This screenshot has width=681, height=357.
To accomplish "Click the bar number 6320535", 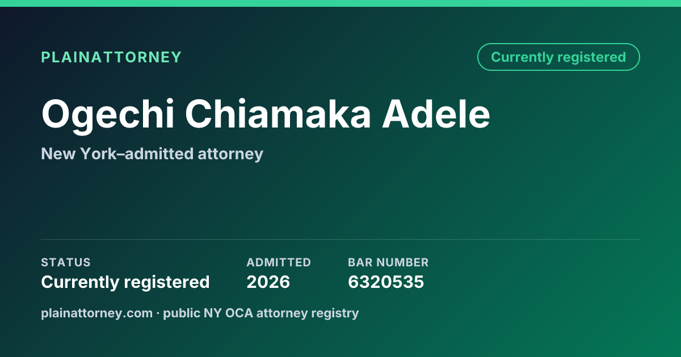I will 386,282.
